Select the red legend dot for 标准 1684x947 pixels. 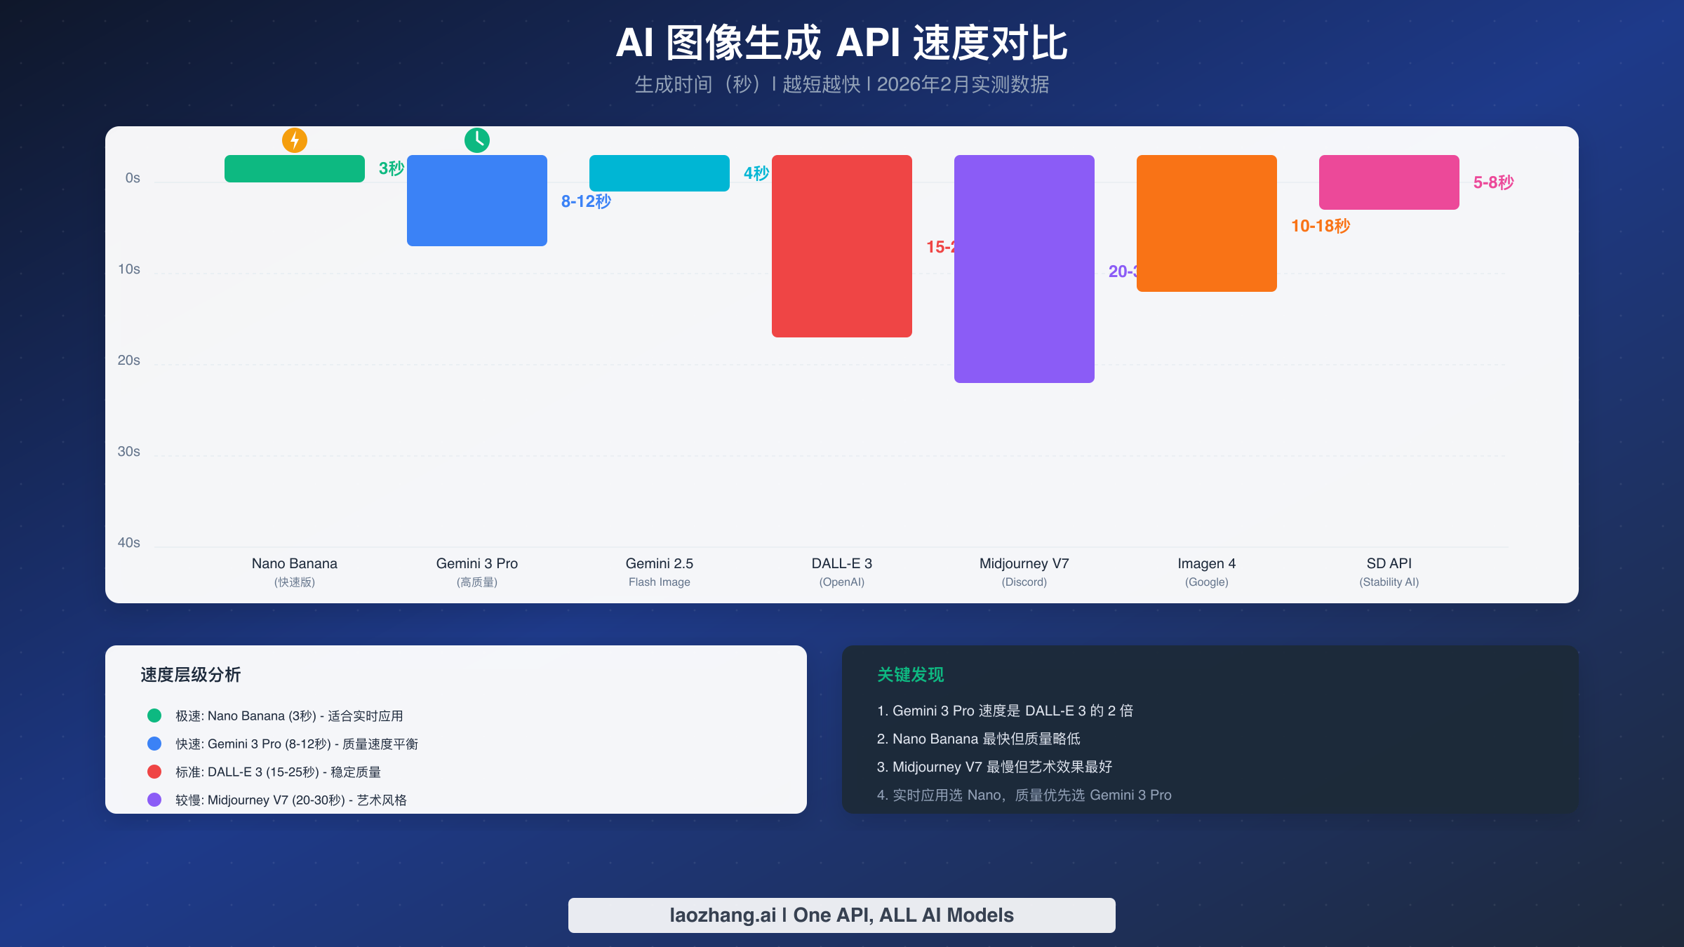coord(154,772)
